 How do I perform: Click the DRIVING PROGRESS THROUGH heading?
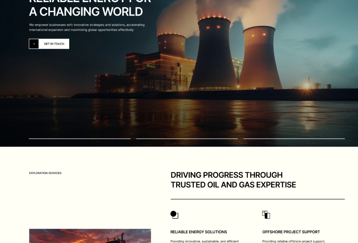(x=227, y=175)
